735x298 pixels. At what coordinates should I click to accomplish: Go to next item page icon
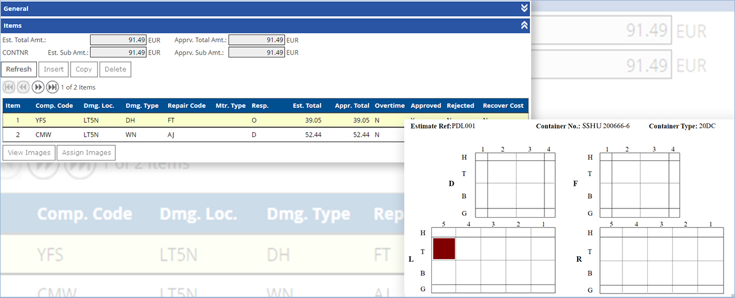tap(38, 87)
